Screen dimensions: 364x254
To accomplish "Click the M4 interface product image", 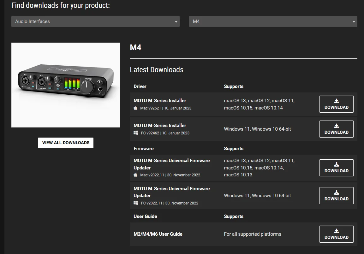I will click(66, 85).
